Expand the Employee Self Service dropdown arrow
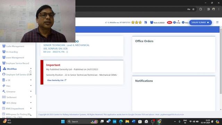 click(x=31, y=74)
